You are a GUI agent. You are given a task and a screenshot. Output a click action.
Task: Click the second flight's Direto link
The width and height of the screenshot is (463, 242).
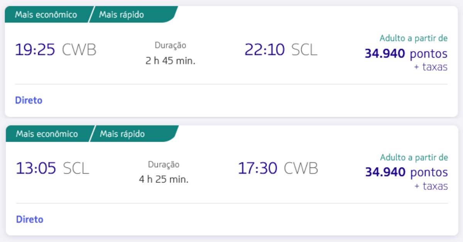click(x=30, y=220)
